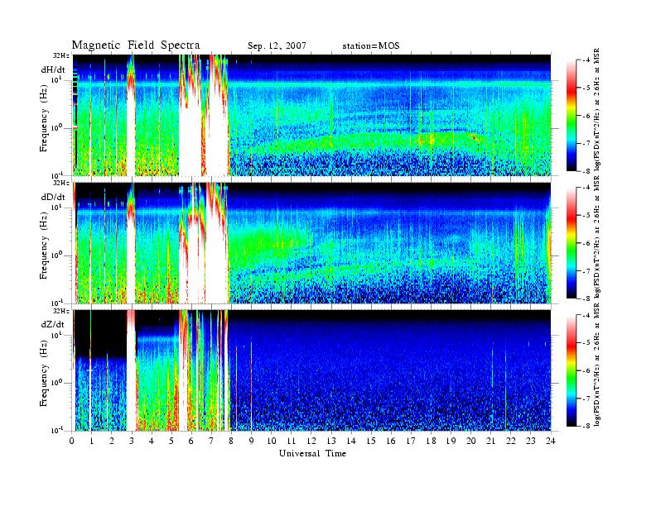This screenshot has width=656, height=506.
Task: Click hour "0" on the time axis
Action: [72, 441]
